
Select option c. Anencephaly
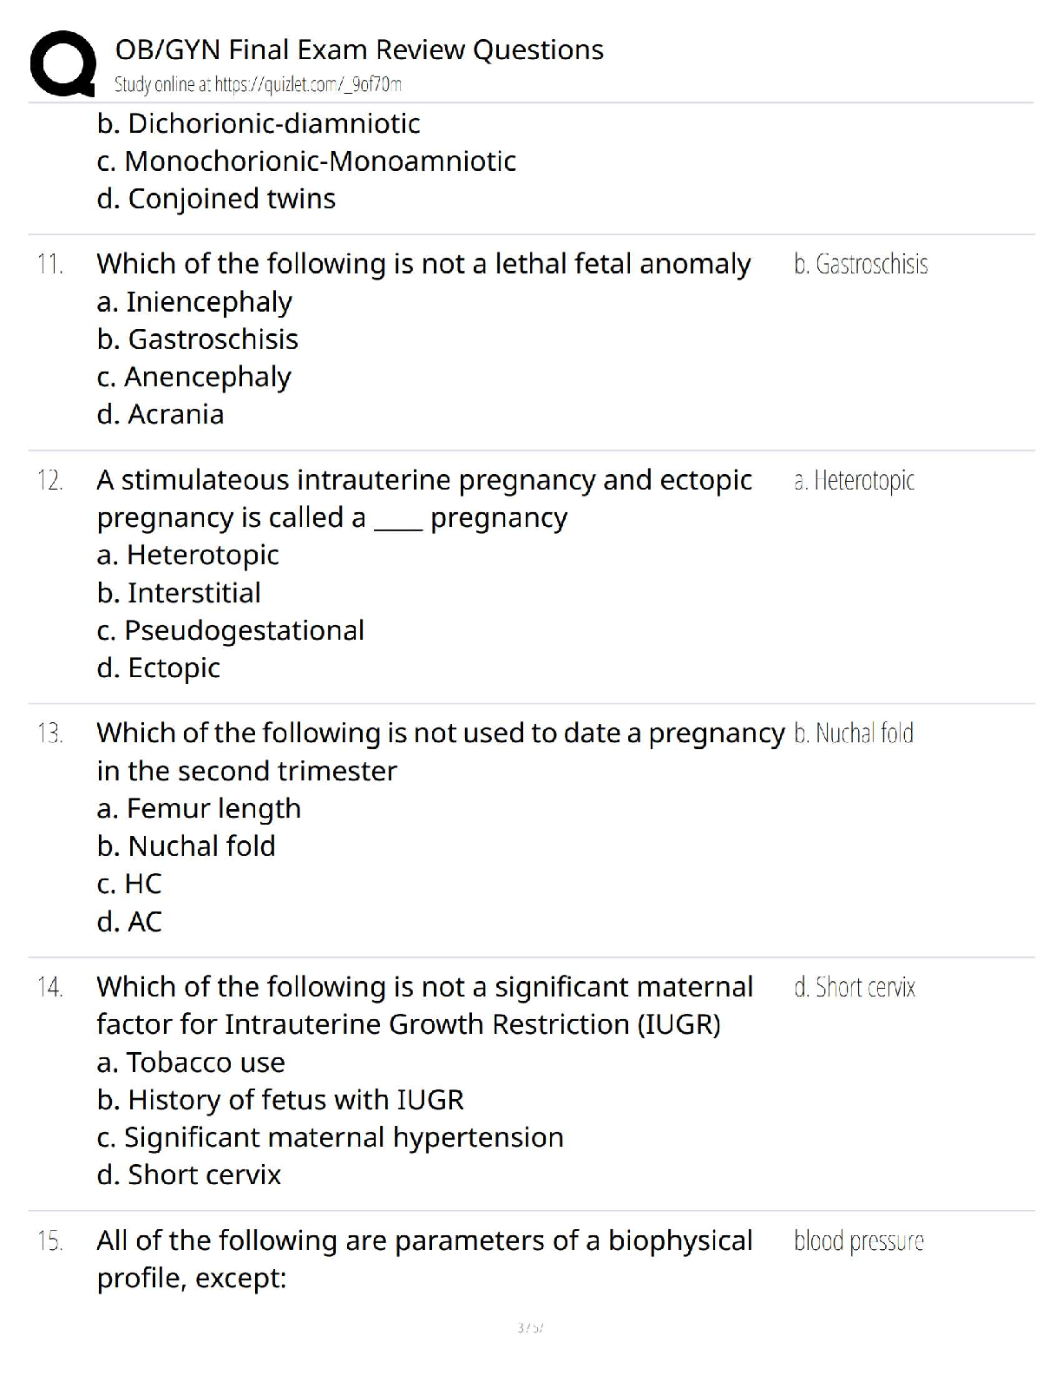click(194, 377)
